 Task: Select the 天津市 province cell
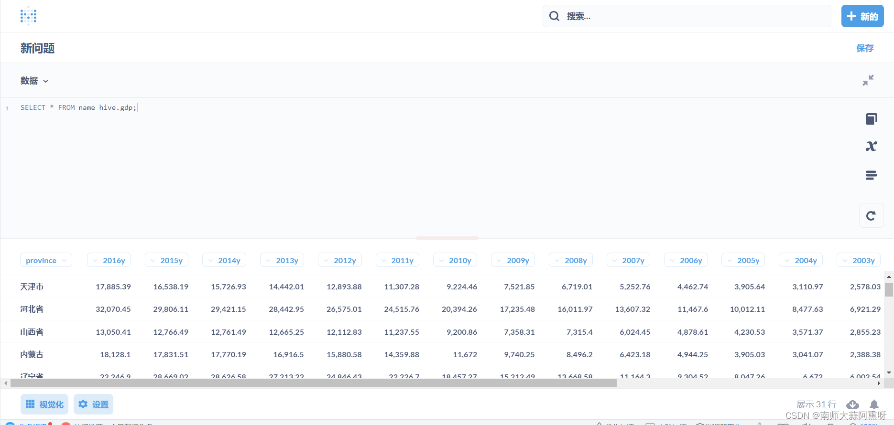pyautogui.click(x=32, y=287)
